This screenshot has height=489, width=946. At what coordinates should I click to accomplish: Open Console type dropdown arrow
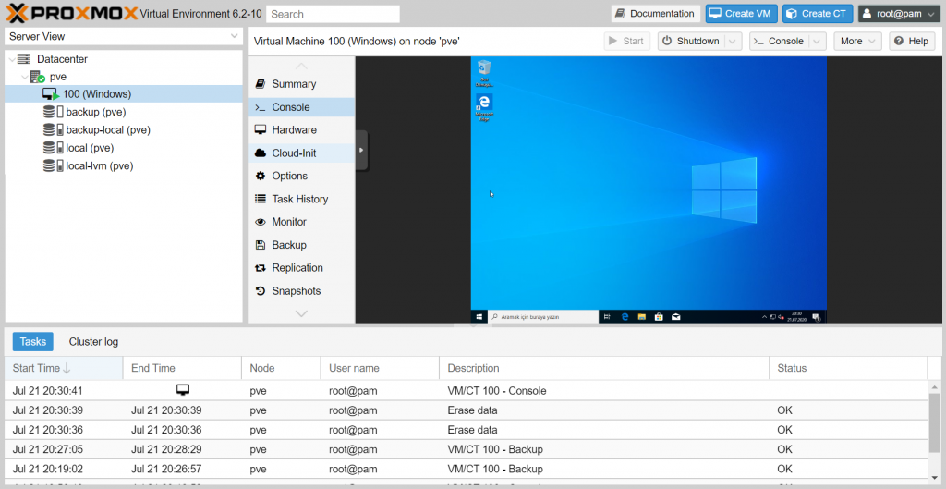tap(817, 41)
